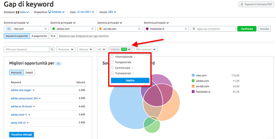Open the Data 12 nov 2021 dropdown
This screenshot has height=139, width=276.
click(x=85, y=12)
